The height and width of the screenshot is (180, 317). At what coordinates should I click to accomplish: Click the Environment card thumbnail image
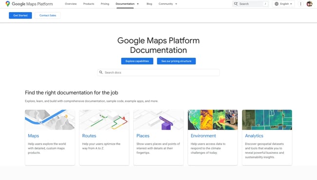[213, 120]
